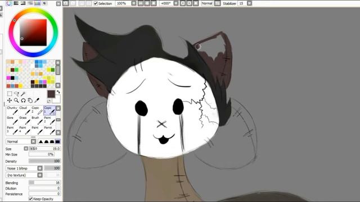Toggle the Keep Opacity checkbox
Screen dimensions: 360x202
point(30,199)
